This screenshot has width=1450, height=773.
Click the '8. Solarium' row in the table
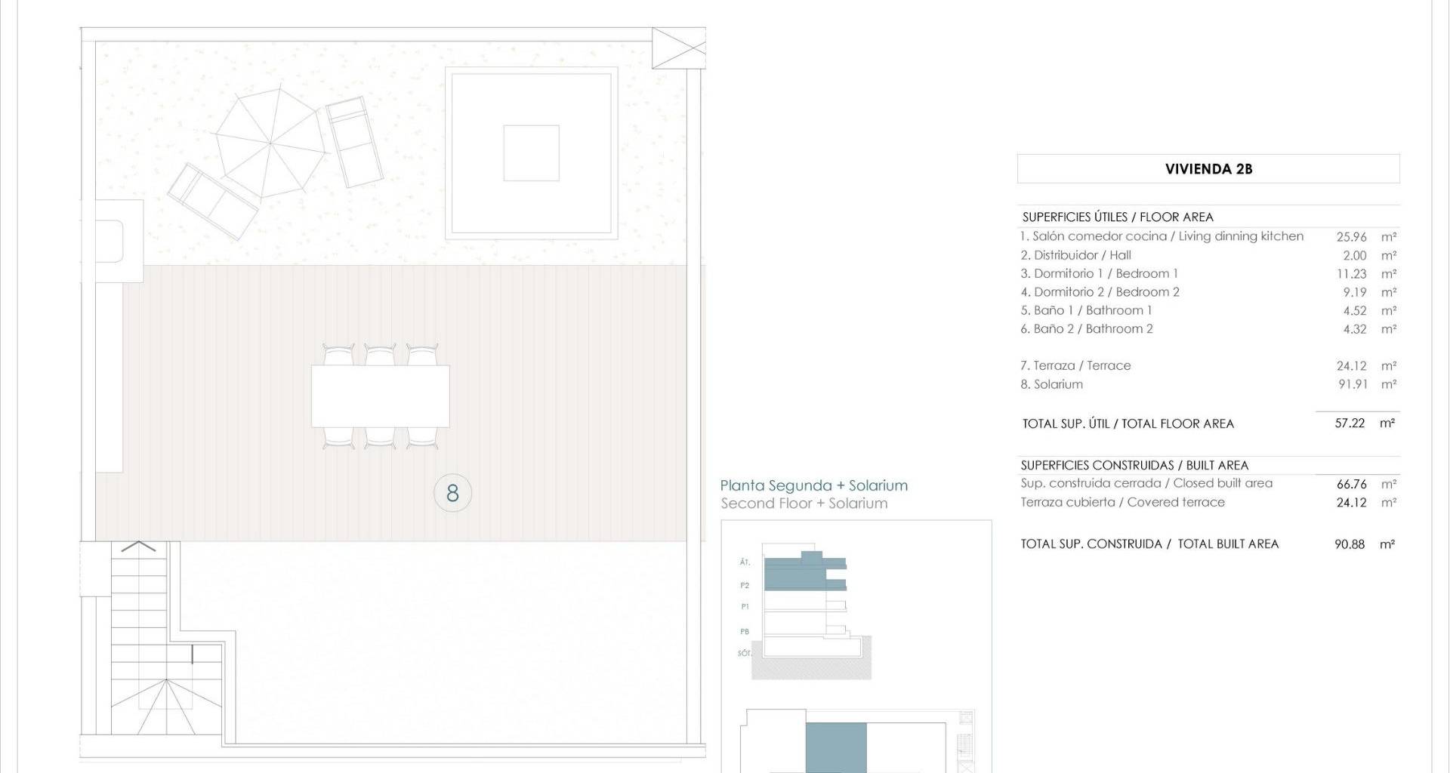click(x=1051, y=384)
